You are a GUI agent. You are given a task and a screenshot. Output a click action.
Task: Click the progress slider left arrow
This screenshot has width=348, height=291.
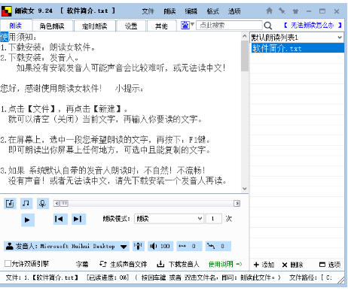coord(57,203)
